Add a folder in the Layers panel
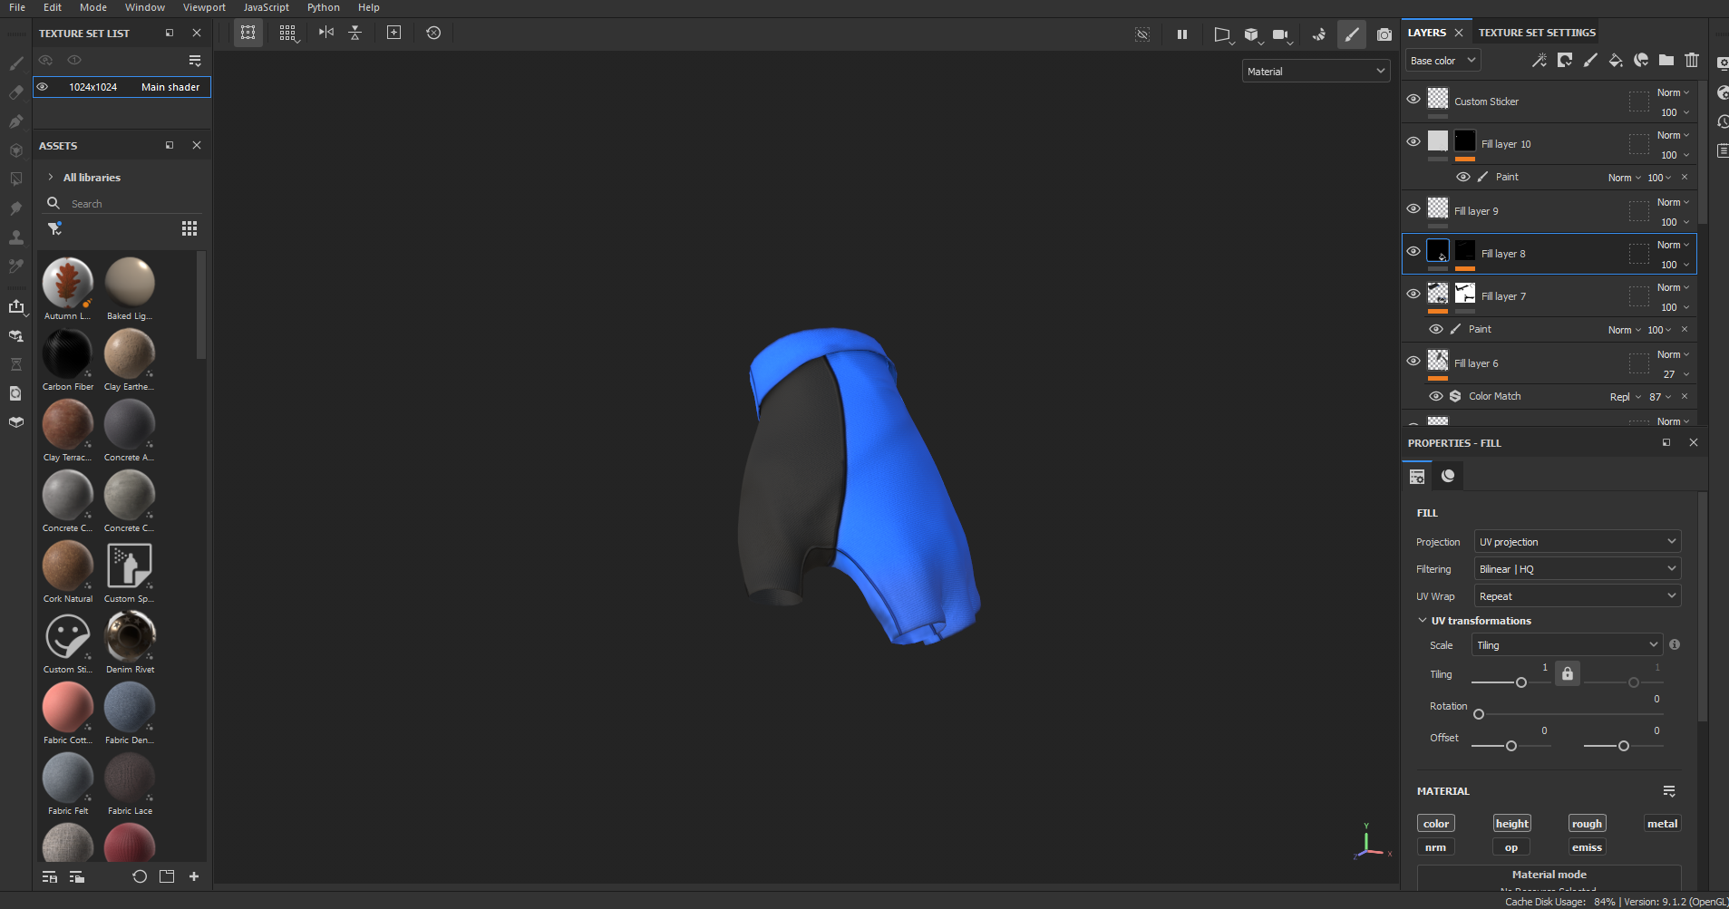 pyautogui.click(x=1666, y=61)
